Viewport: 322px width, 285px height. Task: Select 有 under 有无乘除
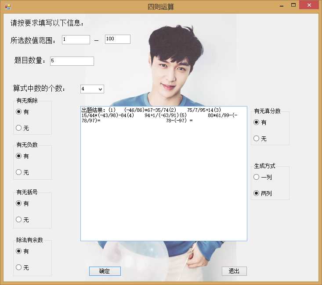[22, 112]
